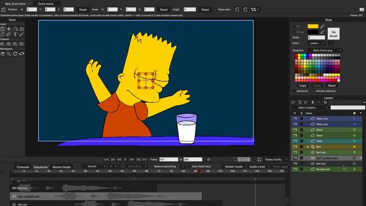Switch to the Bart_End.moho document tab
The height and width of the screenshot is (206, 366).
pos(15,4)
